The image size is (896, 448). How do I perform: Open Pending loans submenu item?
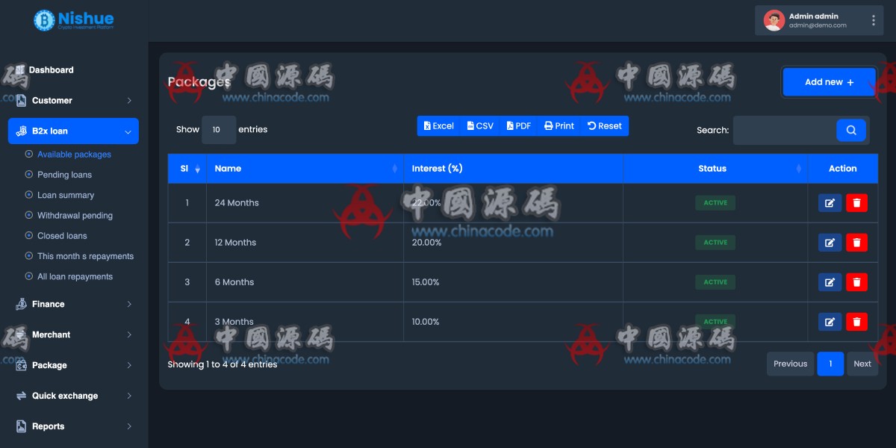64,175
